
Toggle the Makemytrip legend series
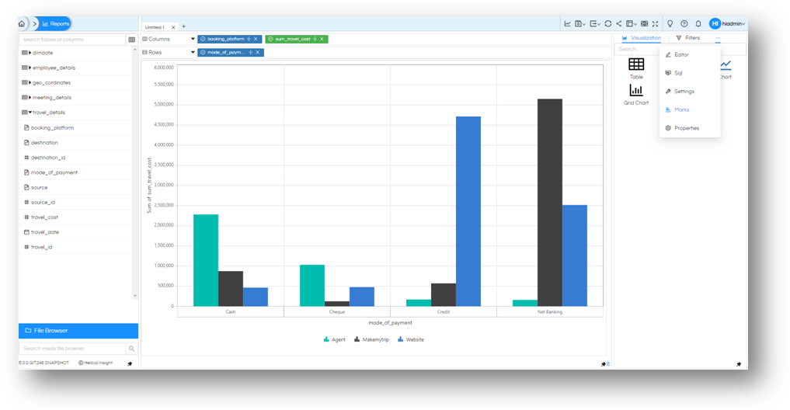tap(371, 339)
